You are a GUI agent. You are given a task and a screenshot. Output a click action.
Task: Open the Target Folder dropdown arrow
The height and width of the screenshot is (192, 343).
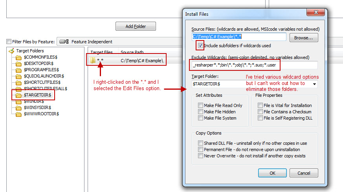314,84
